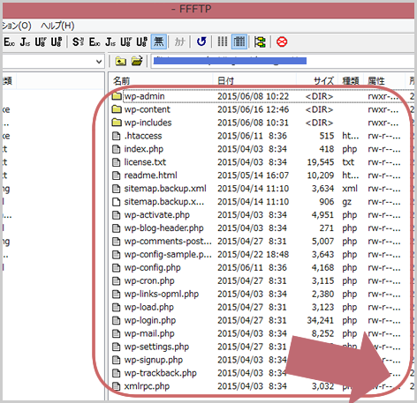Sort by 種類 column header
Screen dimensions: 417x403
pyautogui.click(x=351, y=81)
